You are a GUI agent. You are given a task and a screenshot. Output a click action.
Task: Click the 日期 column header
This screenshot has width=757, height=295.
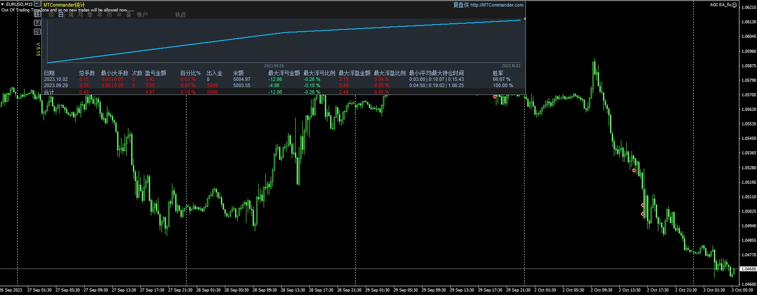click(49, 73)
